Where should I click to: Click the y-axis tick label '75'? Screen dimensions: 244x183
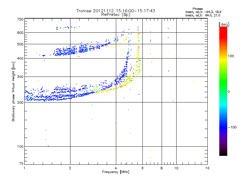pos(21,163)
